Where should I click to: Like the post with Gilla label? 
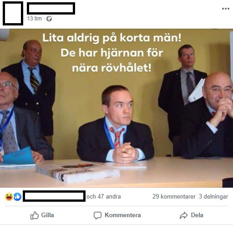tap(47, 215)
